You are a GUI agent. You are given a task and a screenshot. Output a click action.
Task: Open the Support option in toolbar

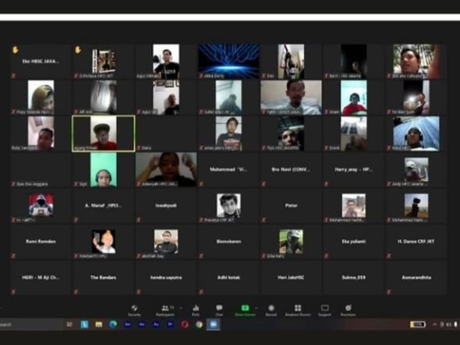(x=325, y=310)
